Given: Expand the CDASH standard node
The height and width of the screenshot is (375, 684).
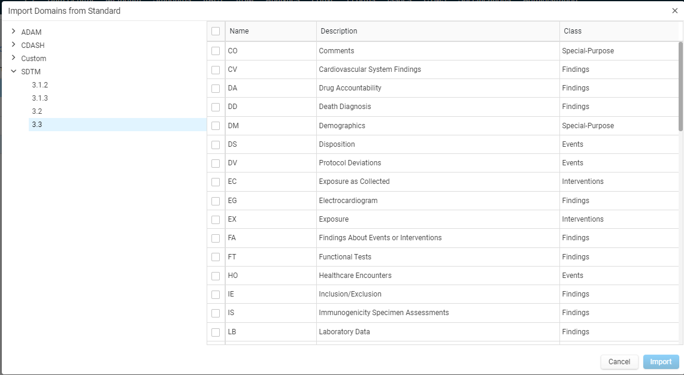Looking at the screenshot, I should [14, 44].
